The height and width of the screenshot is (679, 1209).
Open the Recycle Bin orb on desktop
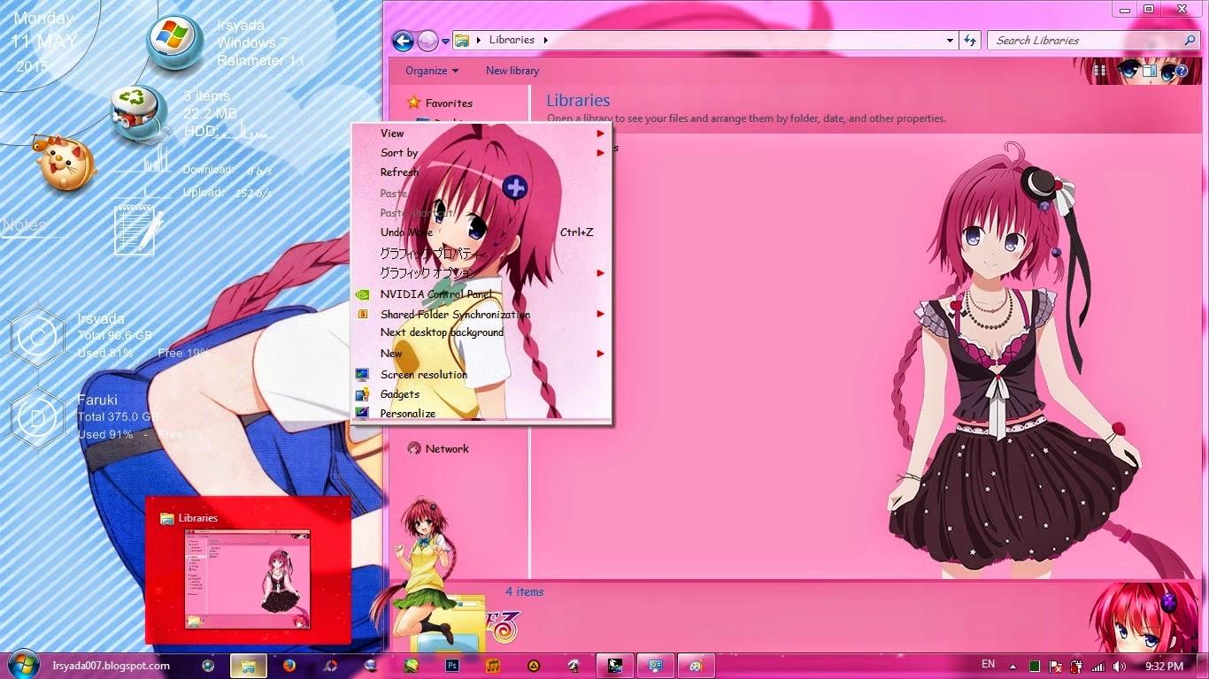[x=139, y=113]
